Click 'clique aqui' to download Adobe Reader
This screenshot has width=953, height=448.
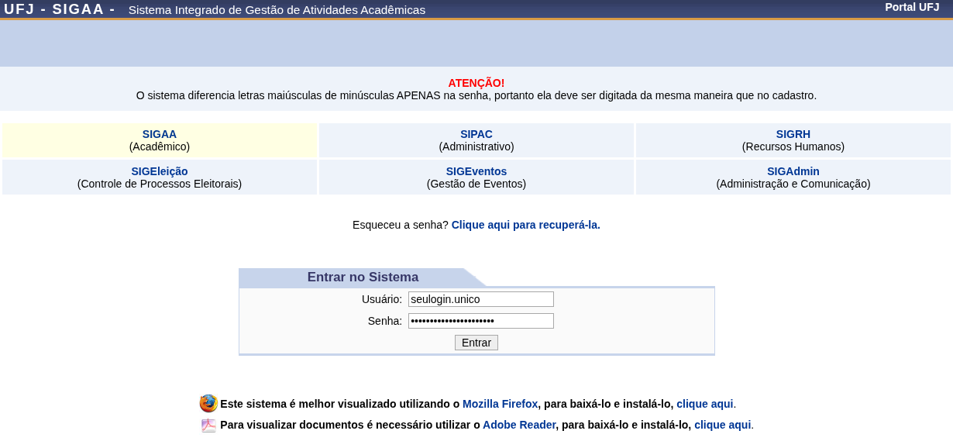coord(722,425)
